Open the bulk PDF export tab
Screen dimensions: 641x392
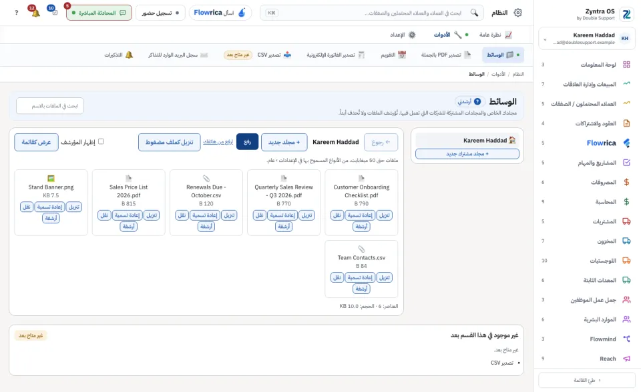tap(446, 55)
